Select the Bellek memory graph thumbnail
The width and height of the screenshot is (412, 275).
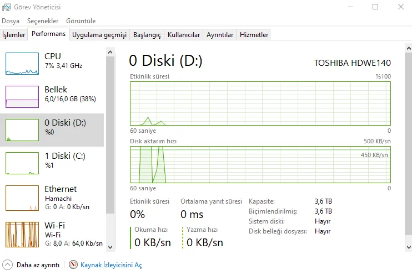tap(22, 97)
